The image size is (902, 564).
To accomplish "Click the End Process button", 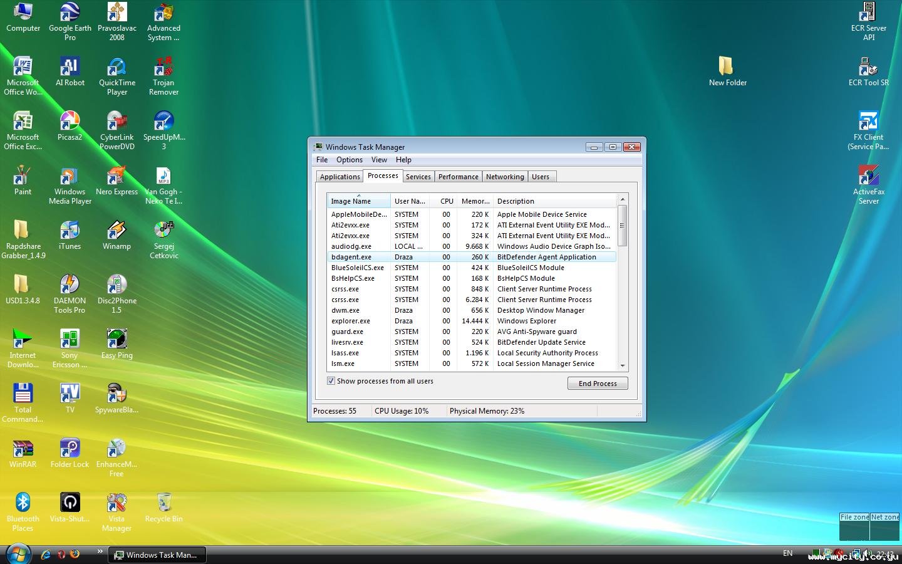I will pos(597,384).
